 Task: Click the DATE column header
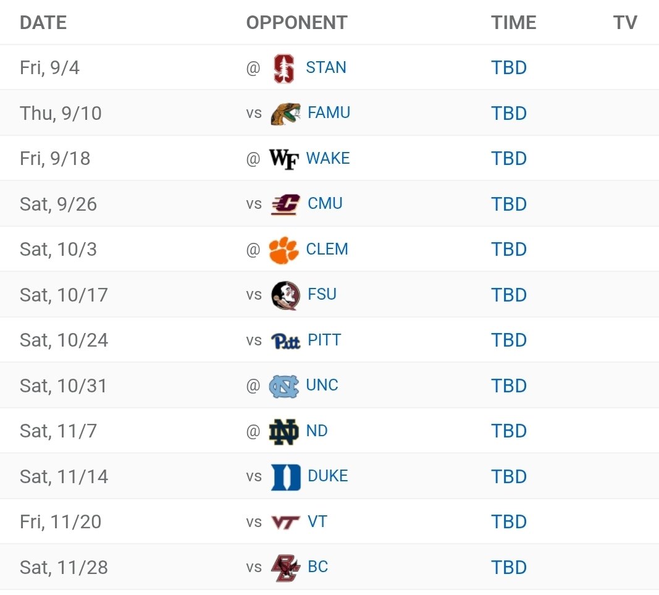pyautogui.click(x=43, y=23)
